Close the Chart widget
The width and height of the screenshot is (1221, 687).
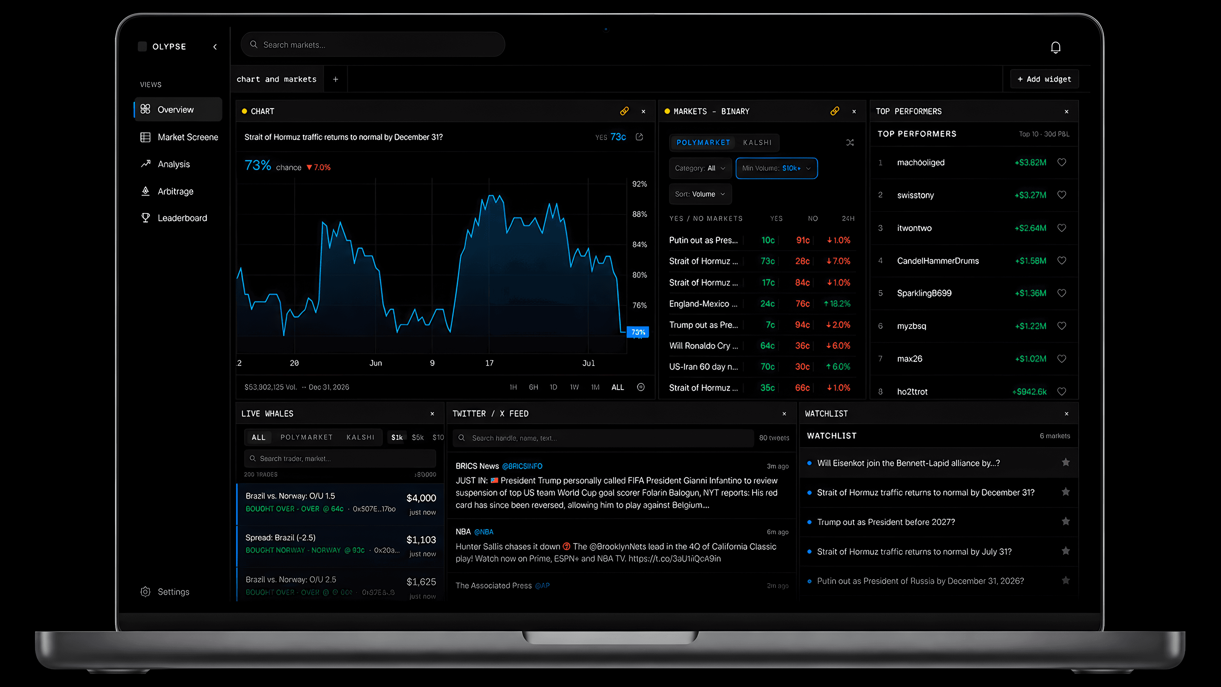tap(643, 111)
